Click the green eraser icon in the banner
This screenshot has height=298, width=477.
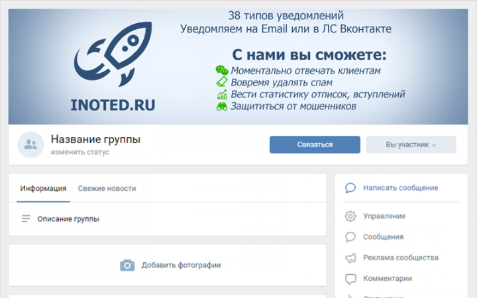click(222, 82)
